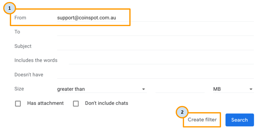Click the step 1 annotation badge
Image resolution: width=261 pixels, height=132 pixels.
click(x=10, y=8)
